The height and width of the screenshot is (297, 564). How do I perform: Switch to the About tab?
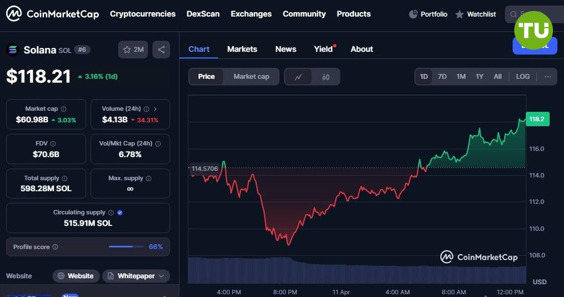pos(362,49)
